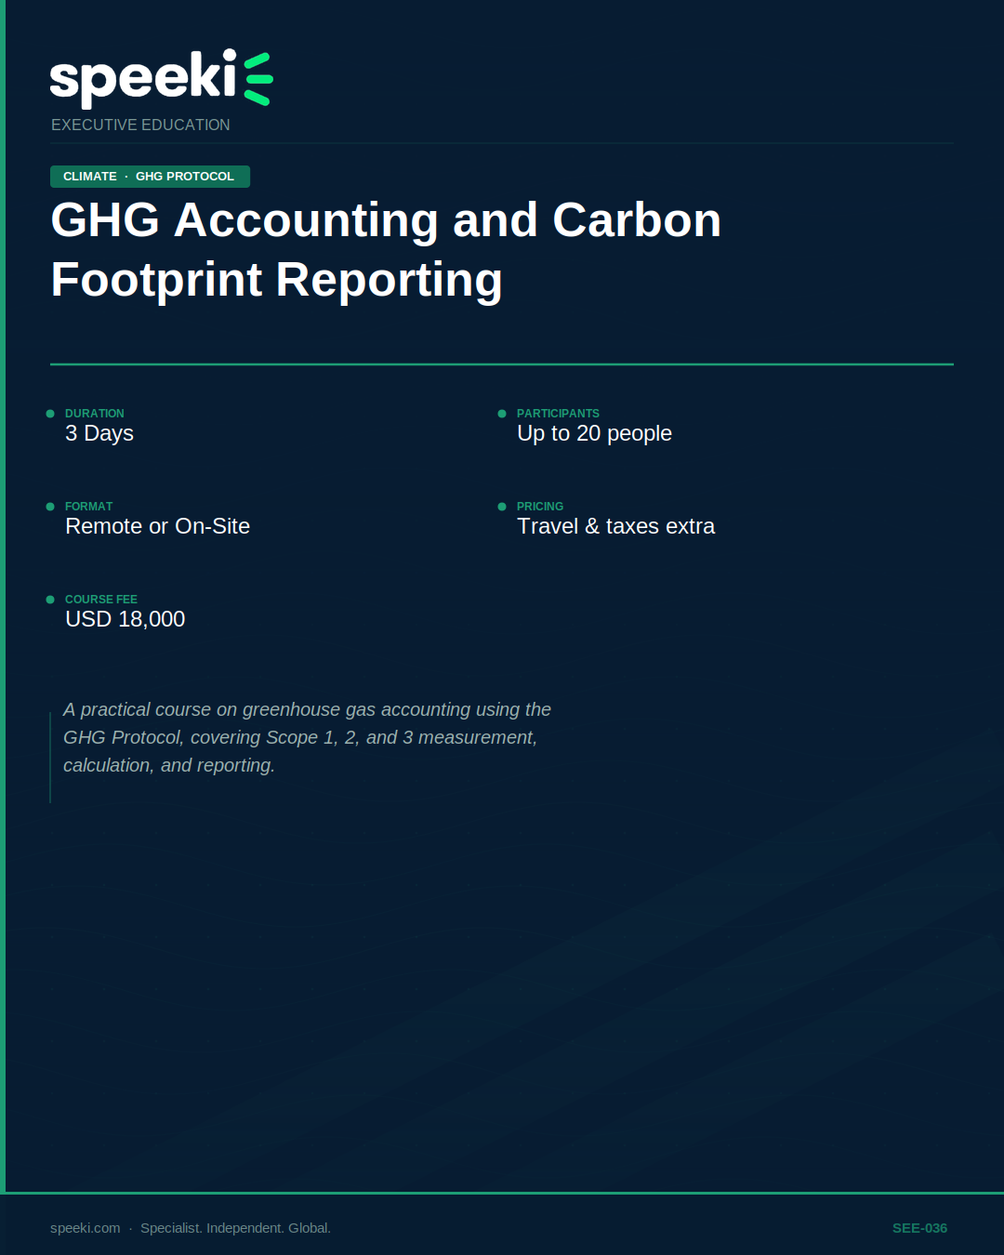
Task: Select the SEE-036 course code
Action: tap(919, 1227)
